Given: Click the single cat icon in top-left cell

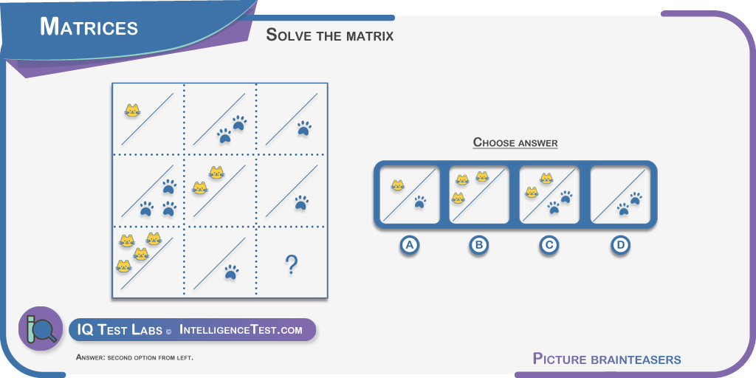Looking at the screenshot, I should click(132, 111).
